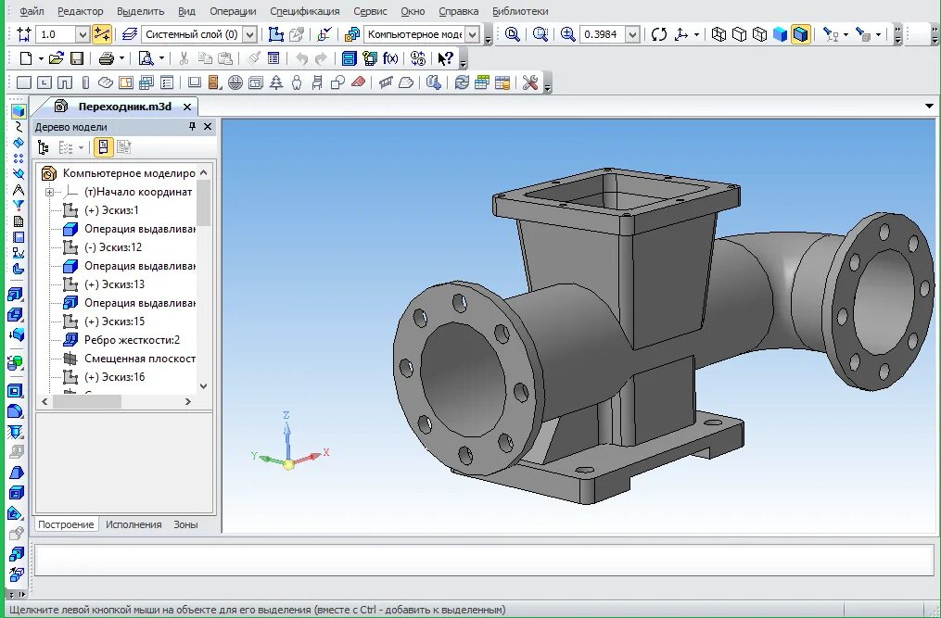Click the Extrude cut operation icon in sidebar
The height and width of the screenshot is (618, 941).
pyautogui.click(x=16, y=314)
